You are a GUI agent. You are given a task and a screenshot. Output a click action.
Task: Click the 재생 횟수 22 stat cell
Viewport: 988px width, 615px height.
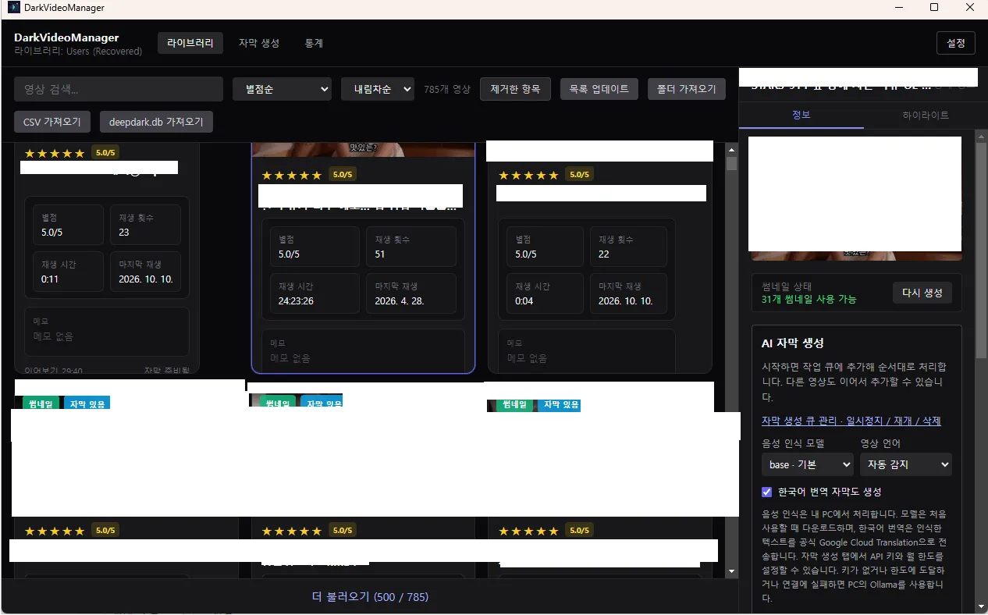pyautogui.click(x=627, y=247)
